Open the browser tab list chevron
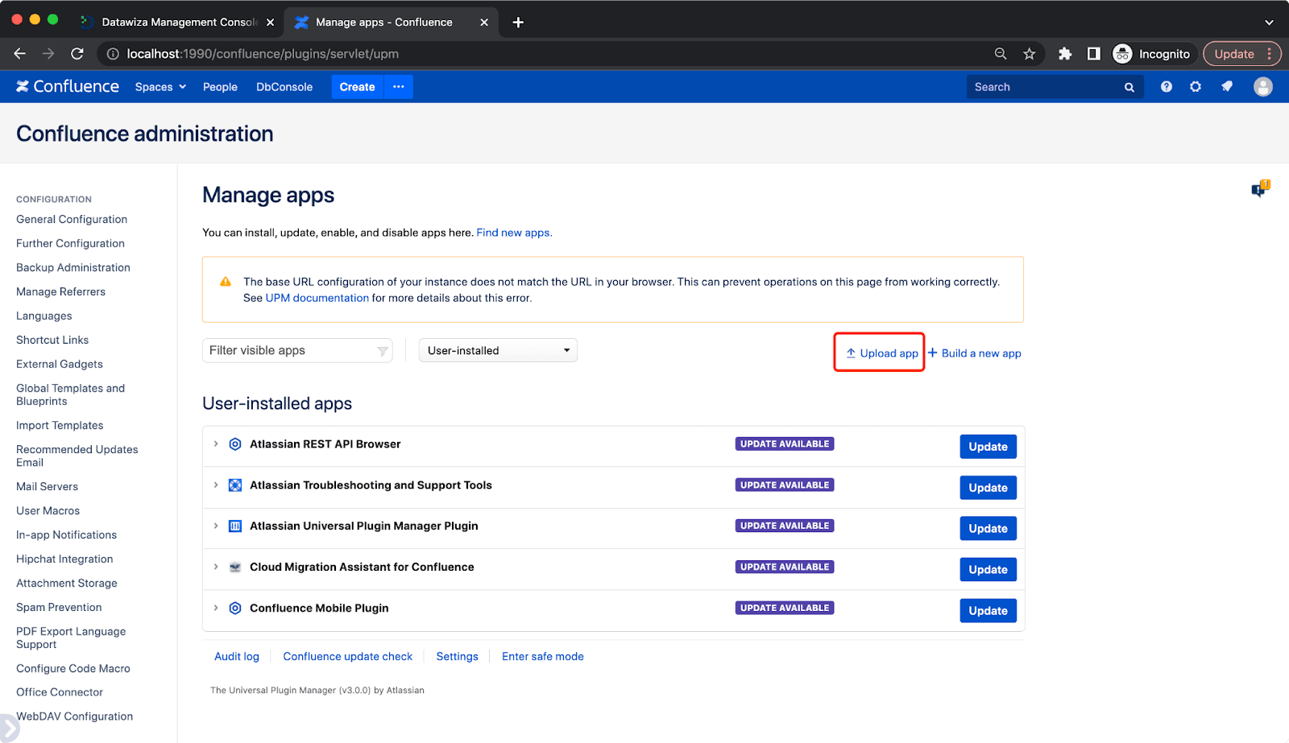Viewport: 1289px width, 743px height. pos(1269,23)
